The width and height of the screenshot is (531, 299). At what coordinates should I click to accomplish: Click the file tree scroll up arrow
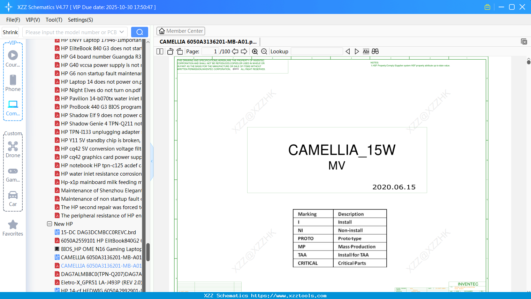[x=148, y=41]
